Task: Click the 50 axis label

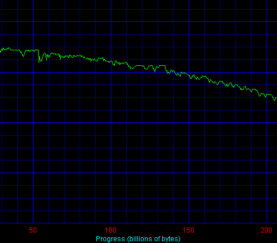Action: coord(33,230)
